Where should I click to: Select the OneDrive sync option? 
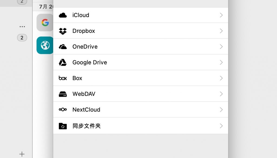[141, 47]
